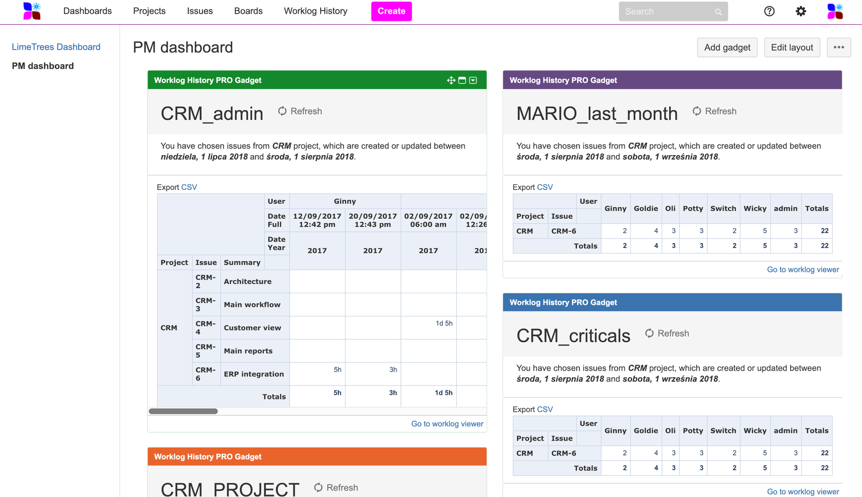Export CSV from the MARIO_last_month gadget
The height and width of the screenshot is (497, 862).
click(545, 187)
